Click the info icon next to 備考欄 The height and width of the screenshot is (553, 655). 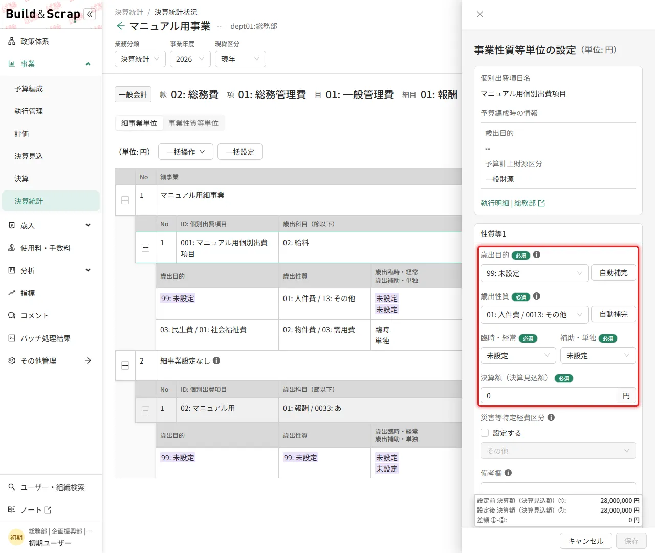(x=508, y=473)
